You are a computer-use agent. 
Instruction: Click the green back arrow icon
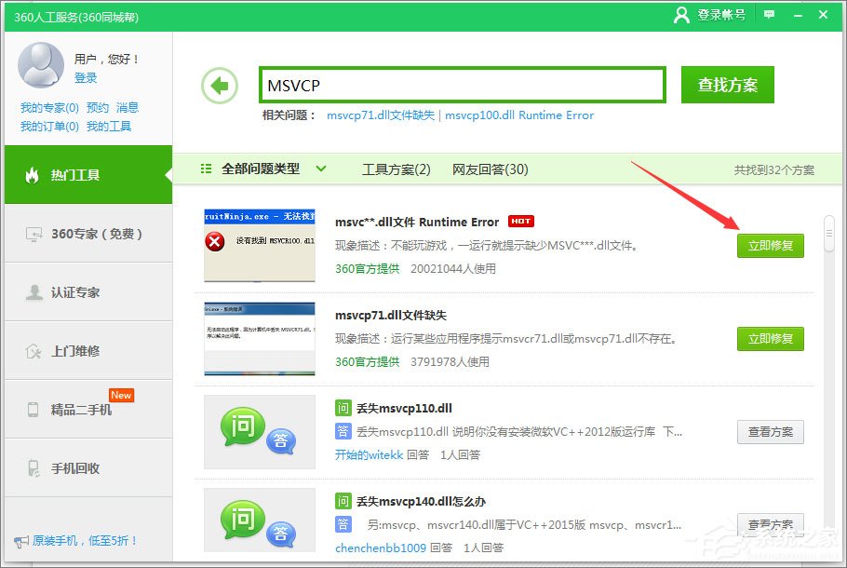218,85
